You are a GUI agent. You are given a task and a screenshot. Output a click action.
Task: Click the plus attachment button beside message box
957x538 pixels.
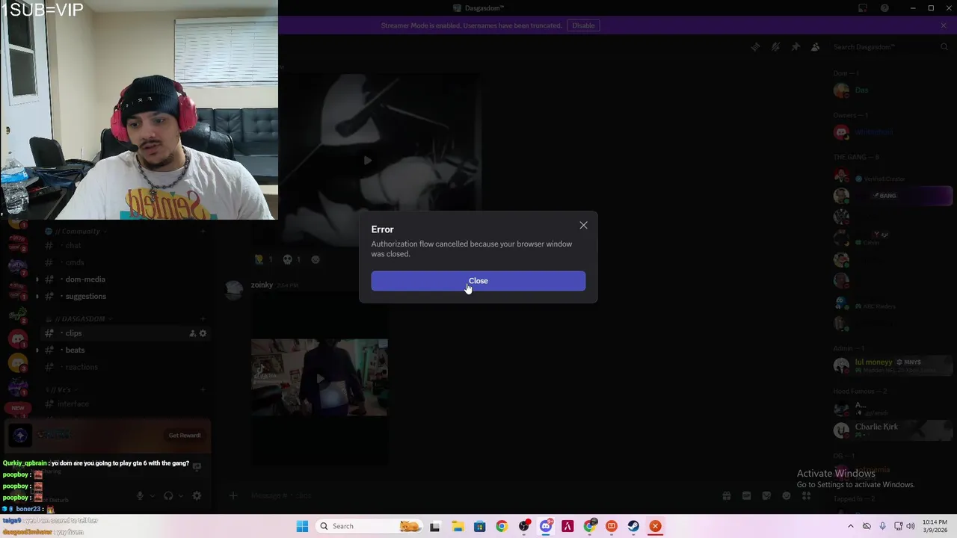click(233, 495)
